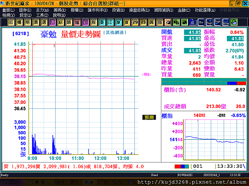Click the Page Up toolbar icon

coord(209,22)
